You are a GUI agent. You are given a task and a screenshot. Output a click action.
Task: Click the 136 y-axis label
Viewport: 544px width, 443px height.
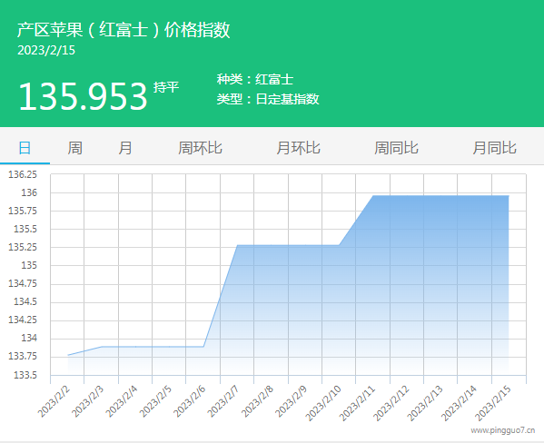click(29, 192)
